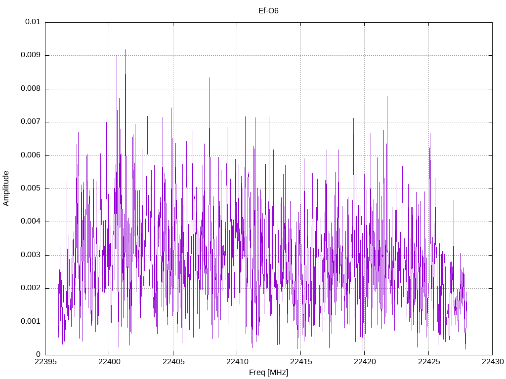Click the y-axis tick value 0.006
Screen dimensions: 506x379
(x=31, y=155)
